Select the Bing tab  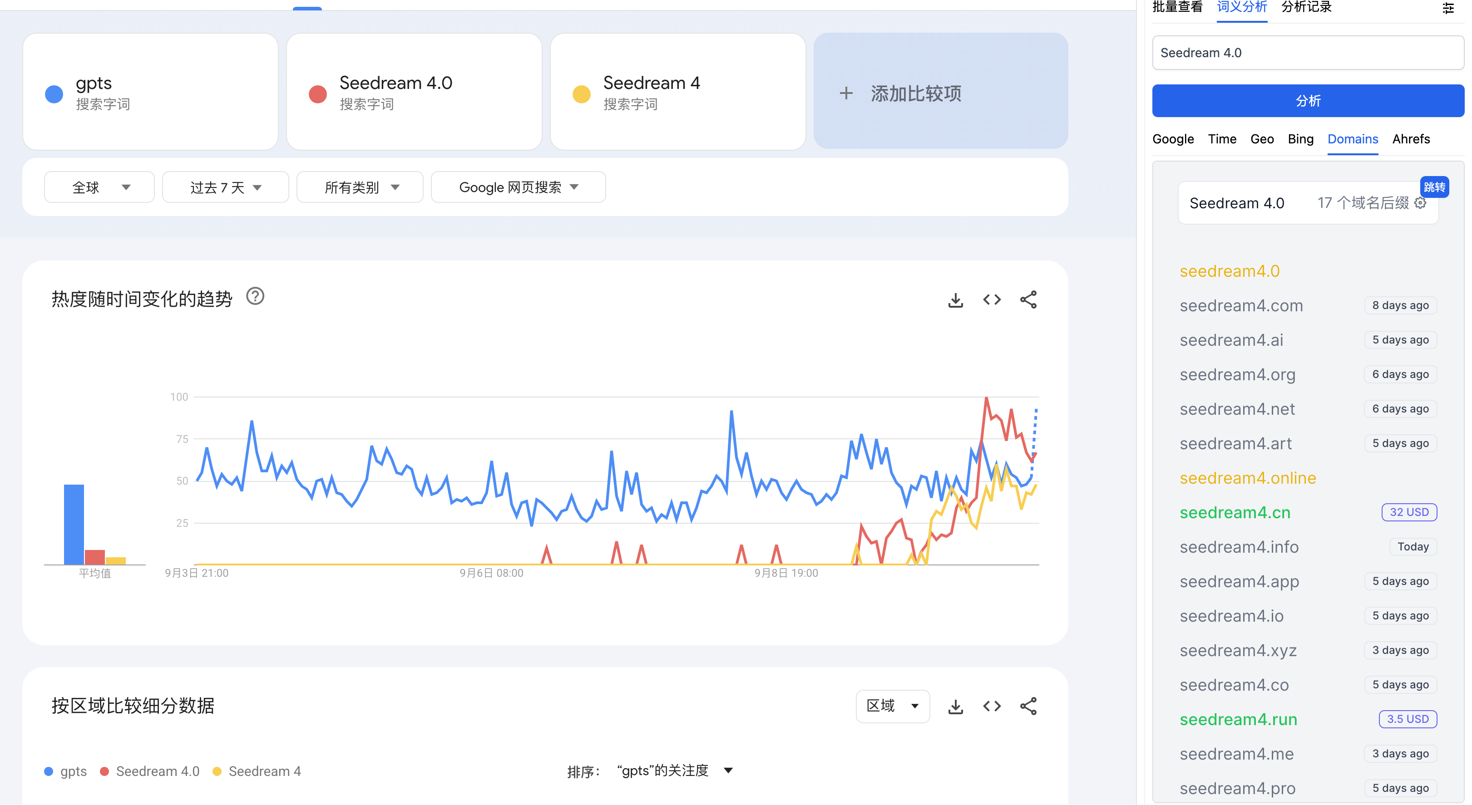pos(1300,139)
